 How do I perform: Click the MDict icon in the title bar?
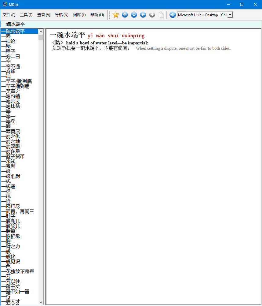4,4
